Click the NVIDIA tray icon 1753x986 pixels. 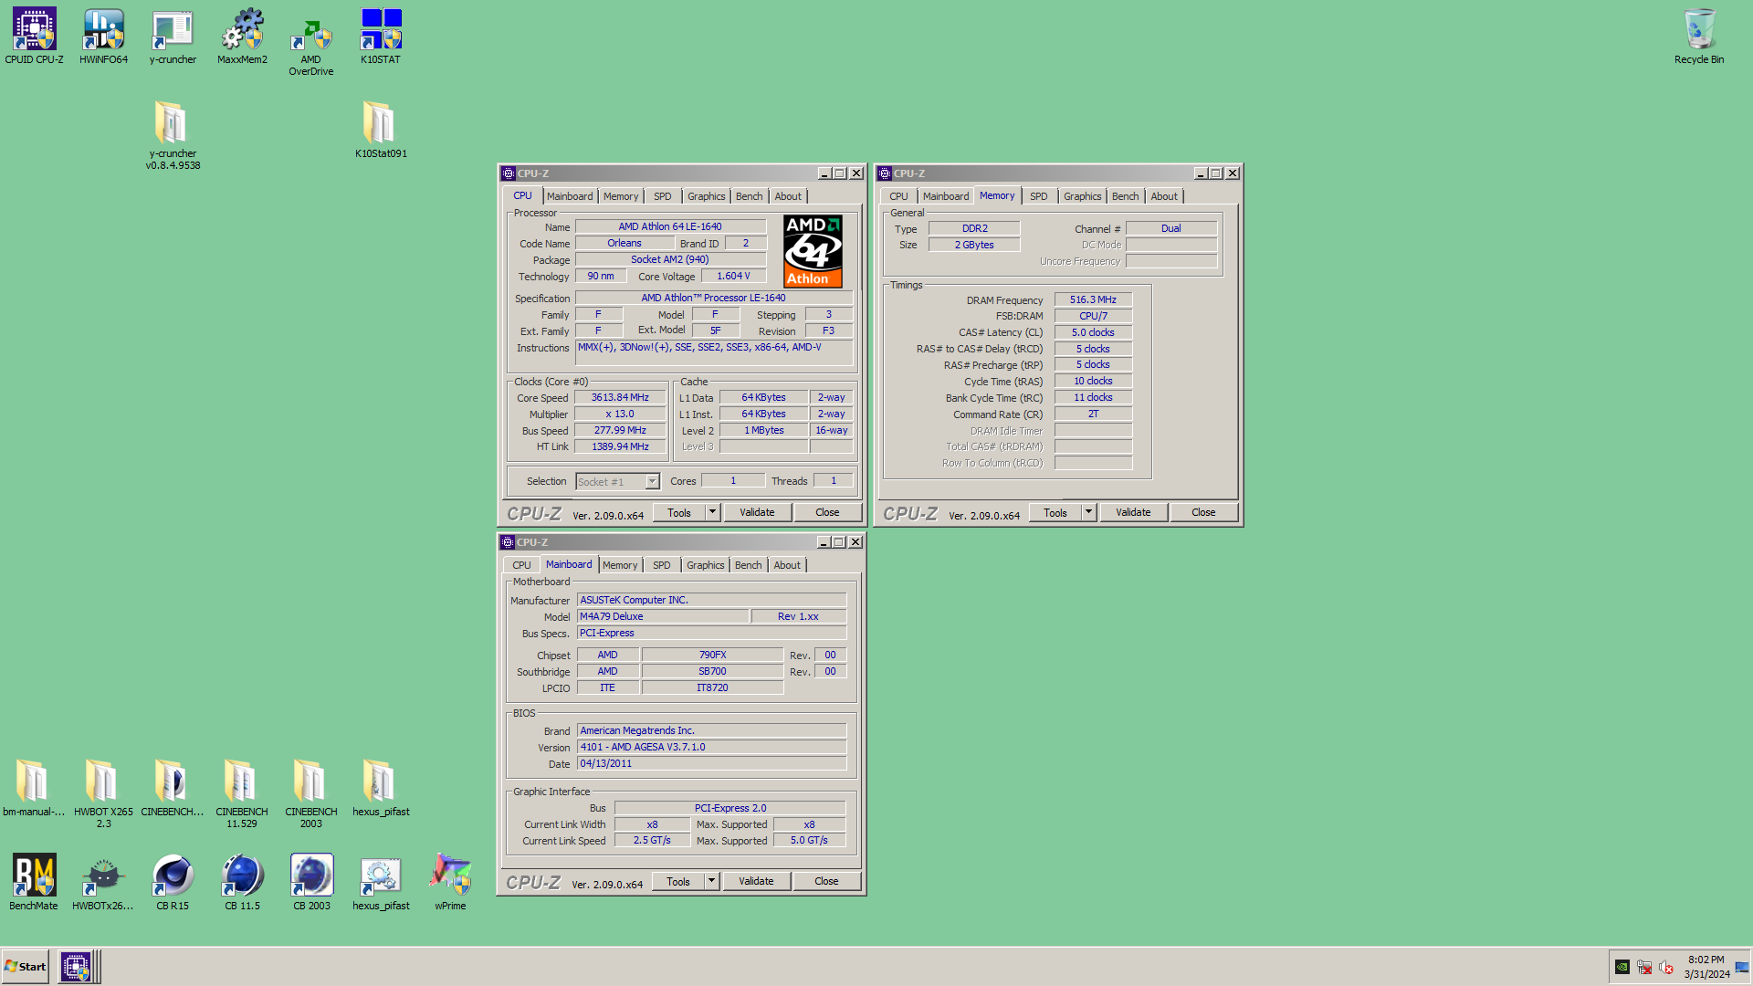1622,967
